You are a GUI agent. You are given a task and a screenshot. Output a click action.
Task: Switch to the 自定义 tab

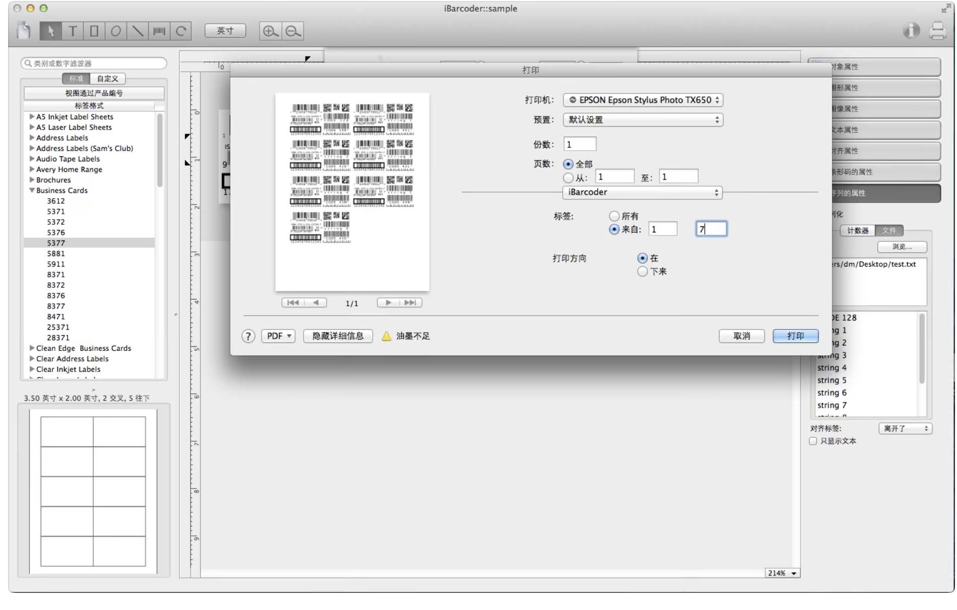(107, 79)
